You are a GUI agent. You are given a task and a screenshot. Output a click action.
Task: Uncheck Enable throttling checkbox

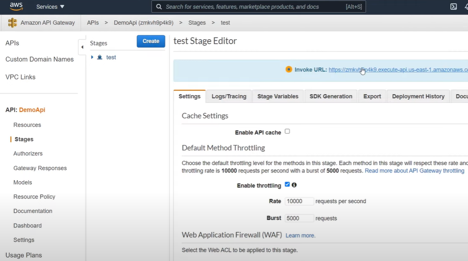tap(287, 184)
